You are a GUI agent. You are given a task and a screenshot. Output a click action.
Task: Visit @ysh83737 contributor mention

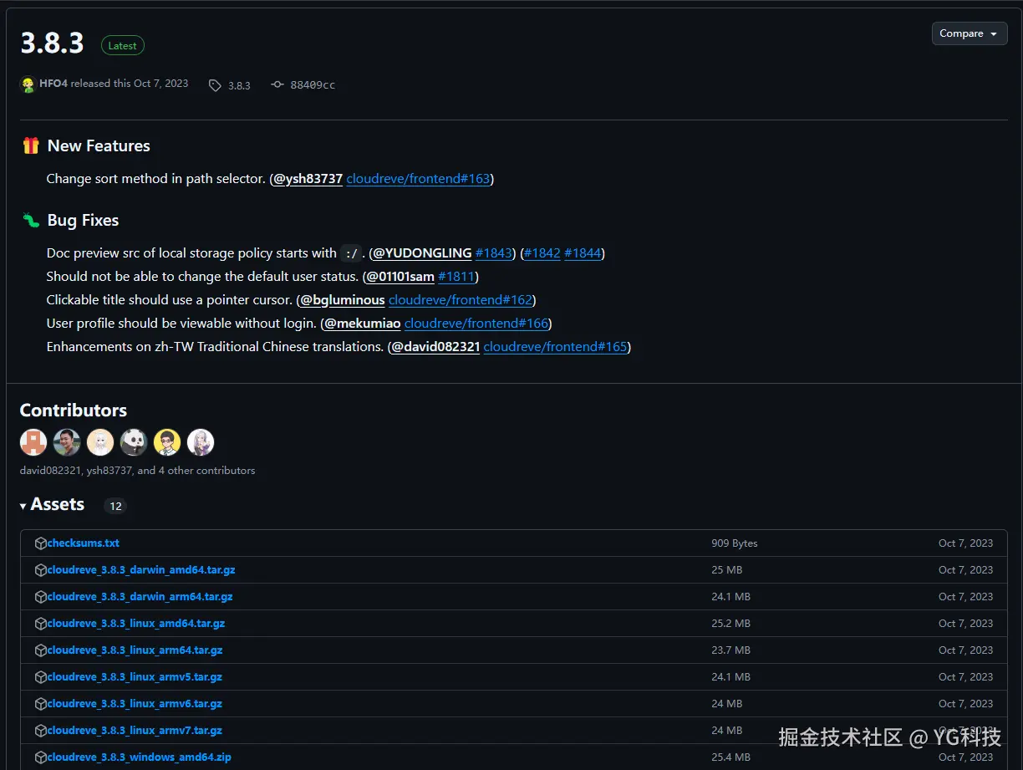click(x=308, y=179)
